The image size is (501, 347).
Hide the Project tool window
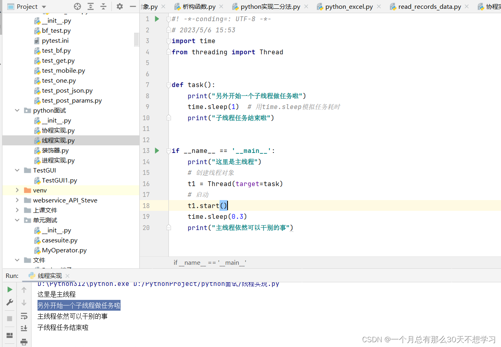(x=133, y=6)
